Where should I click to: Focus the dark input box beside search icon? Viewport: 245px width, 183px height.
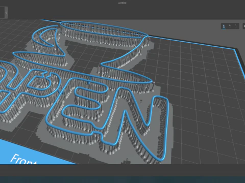tap(2, 13)
